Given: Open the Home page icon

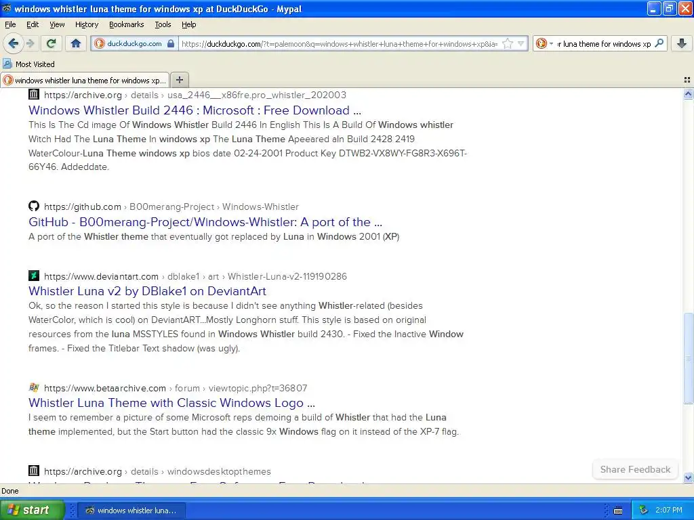Looking at the screenshot, I should click(x=76, y=43).
